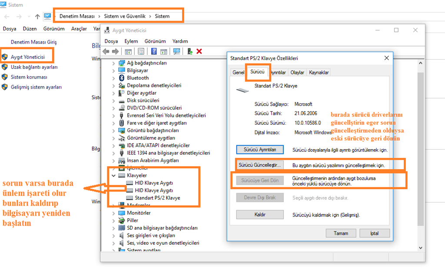Viewport: 445px width, 280px height.
Task: Click the scan for hardware changes icon
Action: [176, 51]
